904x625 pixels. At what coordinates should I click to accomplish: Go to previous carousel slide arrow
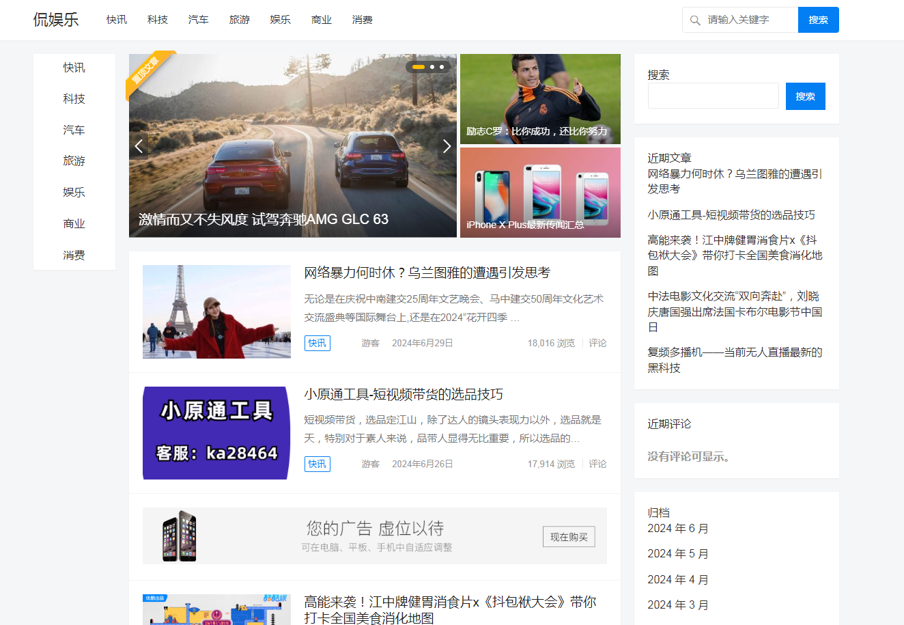coord(139,145)
